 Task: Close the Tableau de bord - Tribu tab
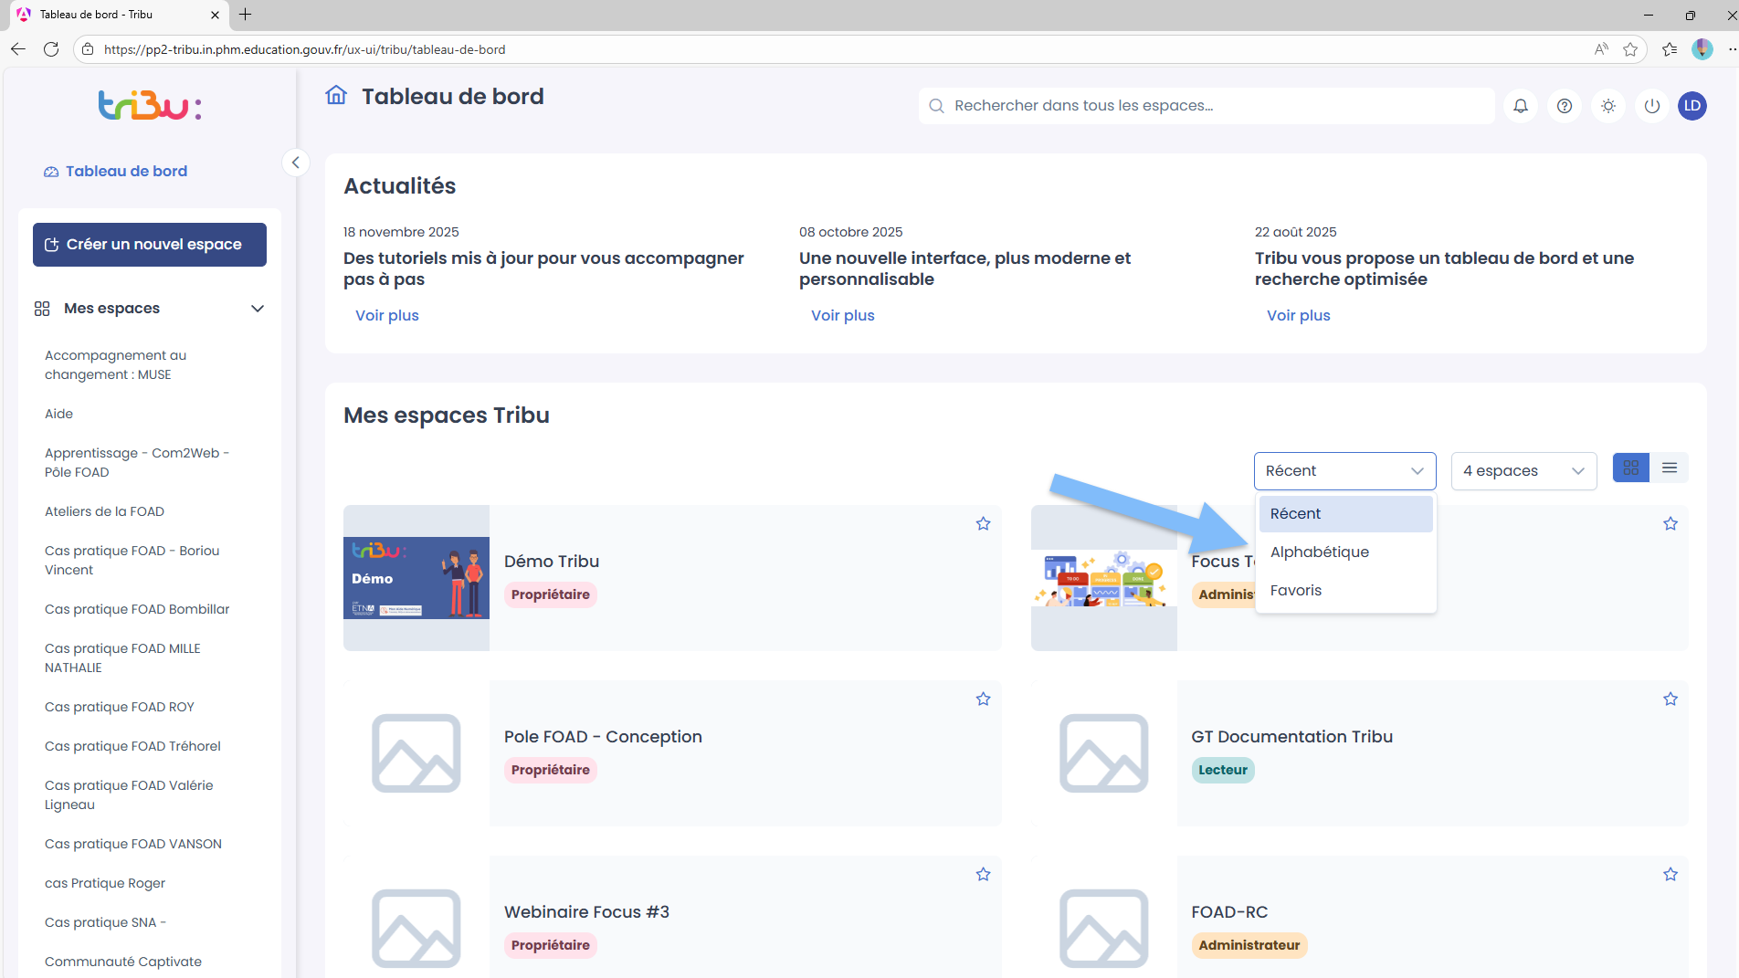coord(215,15)
